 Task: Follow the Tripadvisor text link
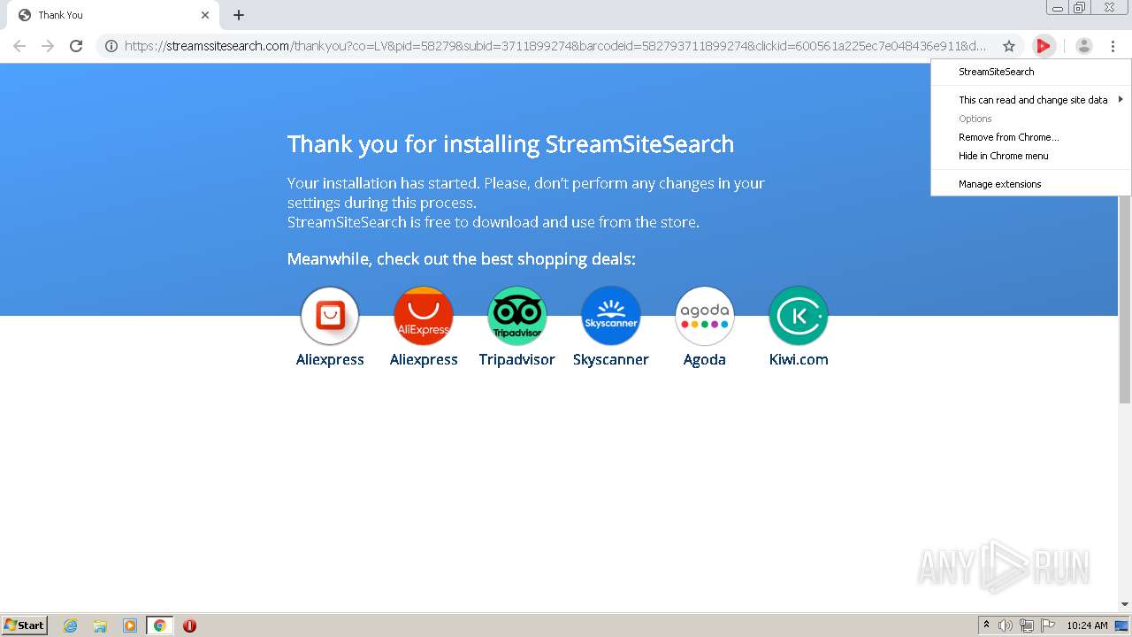pos(517,359)
